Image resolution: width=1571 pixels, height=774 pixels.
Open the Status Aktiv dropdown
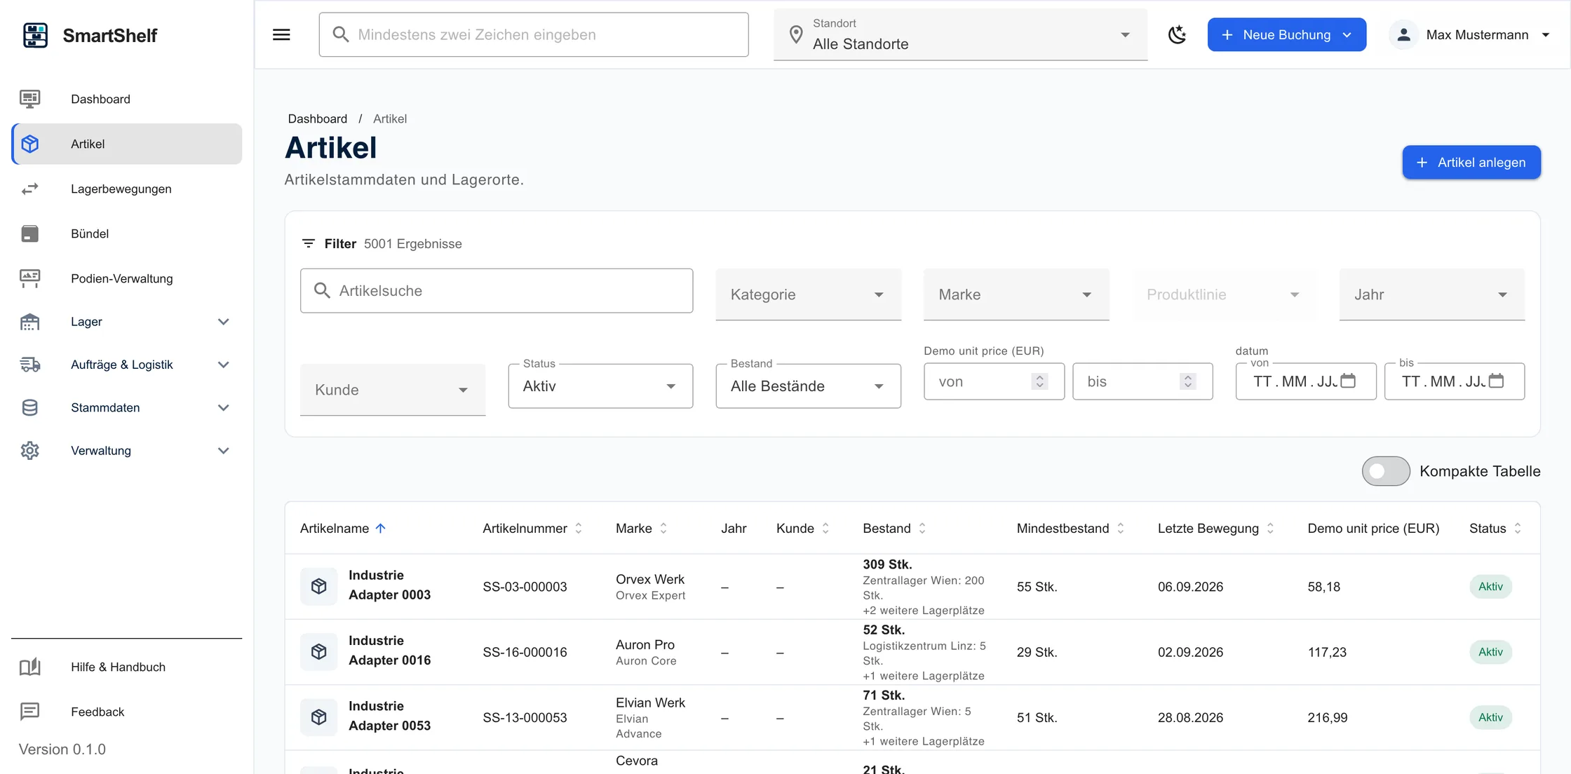(600, 386)
